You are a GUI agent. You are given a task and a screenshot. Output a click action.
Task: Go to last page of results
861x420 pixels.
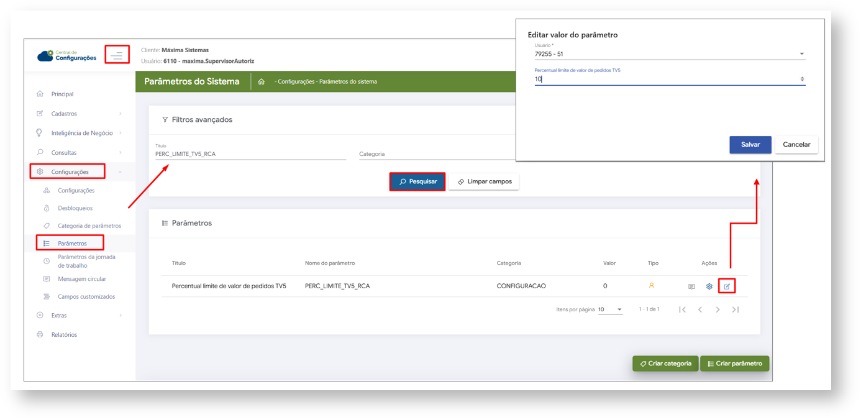tap(736, 309)
